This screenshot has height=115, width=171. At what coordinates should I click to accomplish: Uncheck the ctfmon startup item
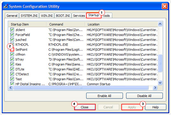click(12, 54)
